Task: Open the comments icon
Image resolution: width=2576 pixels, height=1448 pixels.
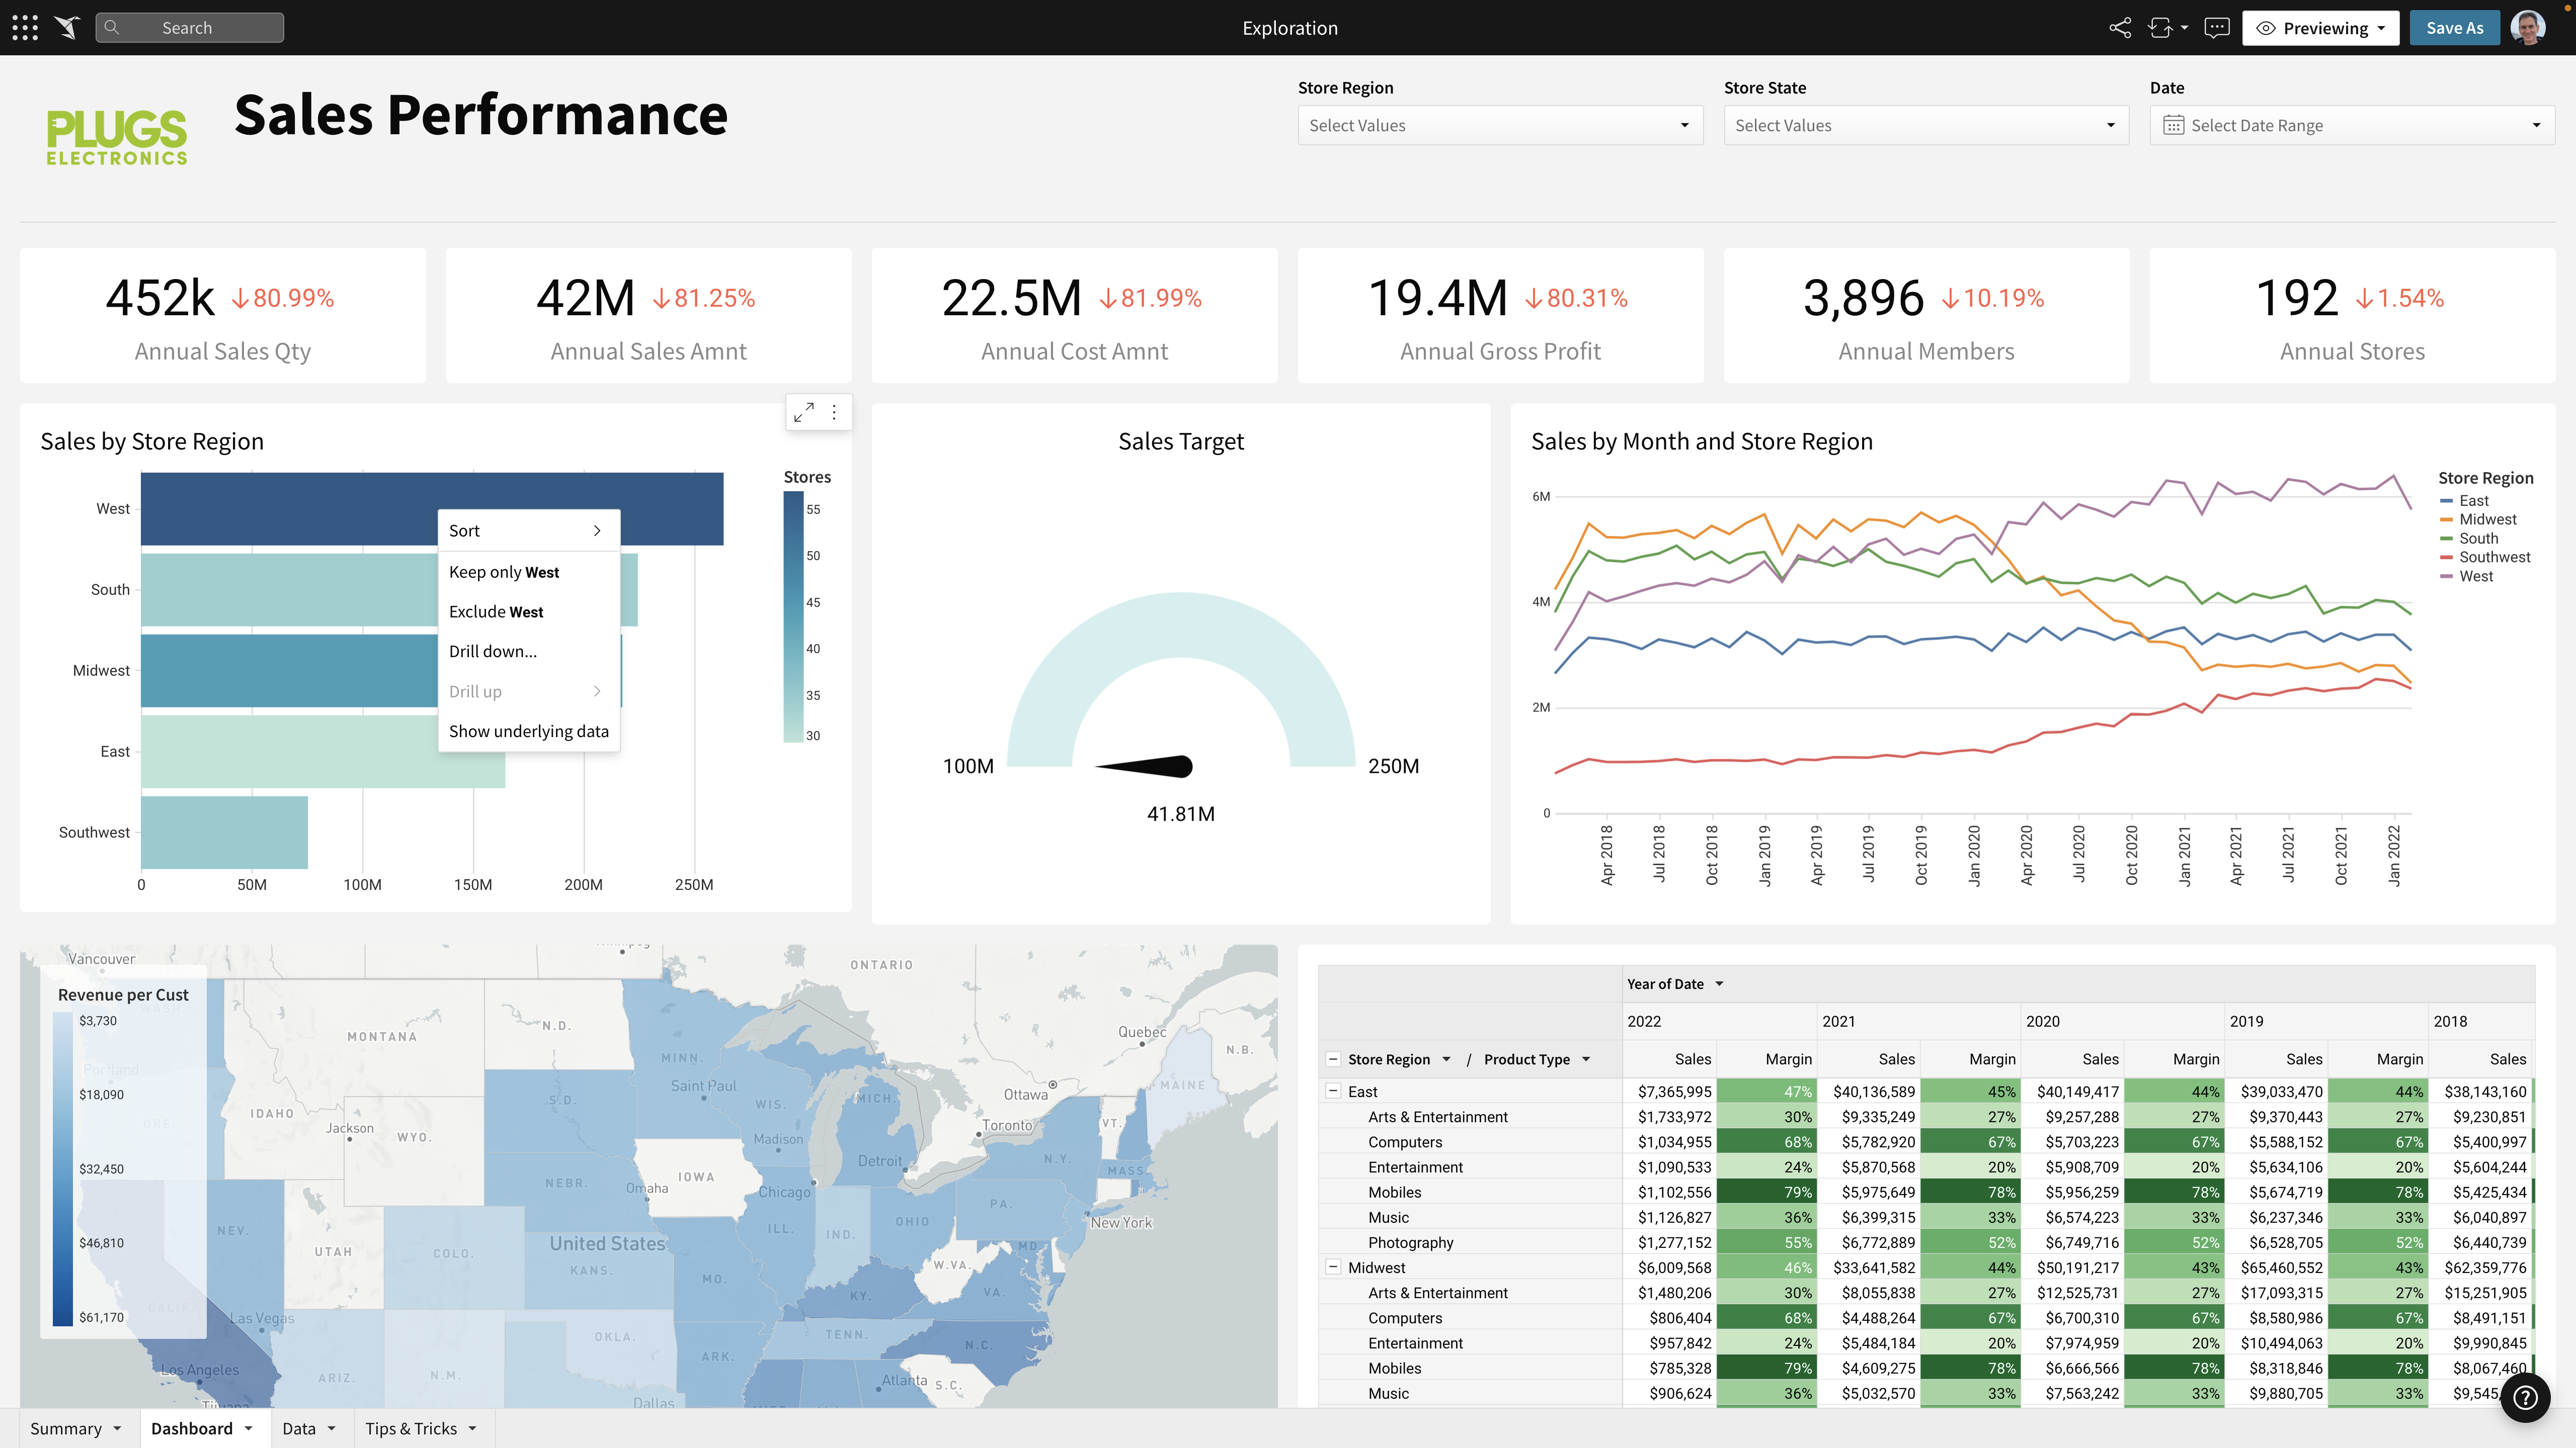Action: 2216,27
